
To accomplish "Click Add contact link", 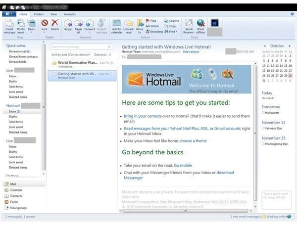I will pos(191,51).
